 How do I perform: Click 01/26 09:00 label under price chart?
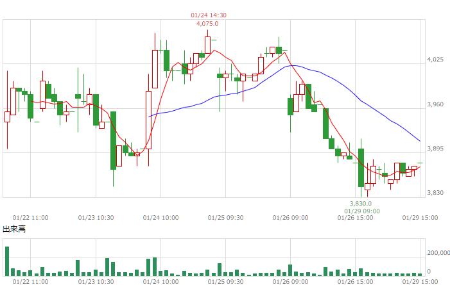point(290,218)
